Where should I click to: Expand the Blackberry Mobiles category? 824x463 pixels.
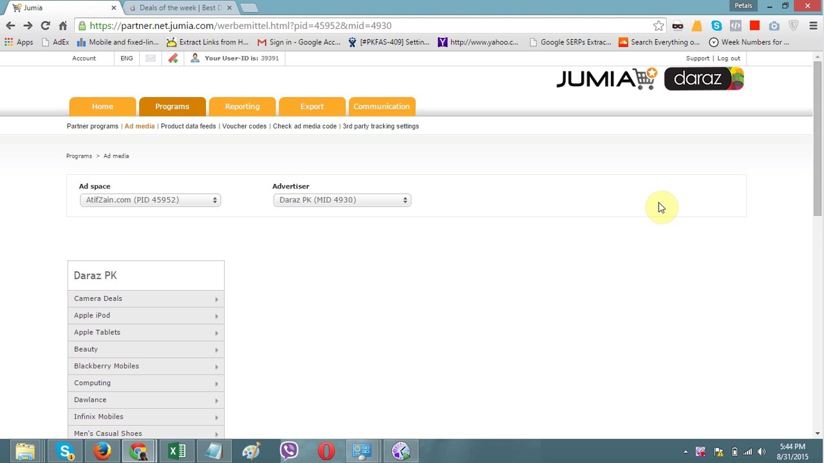(x=146, y=366)
